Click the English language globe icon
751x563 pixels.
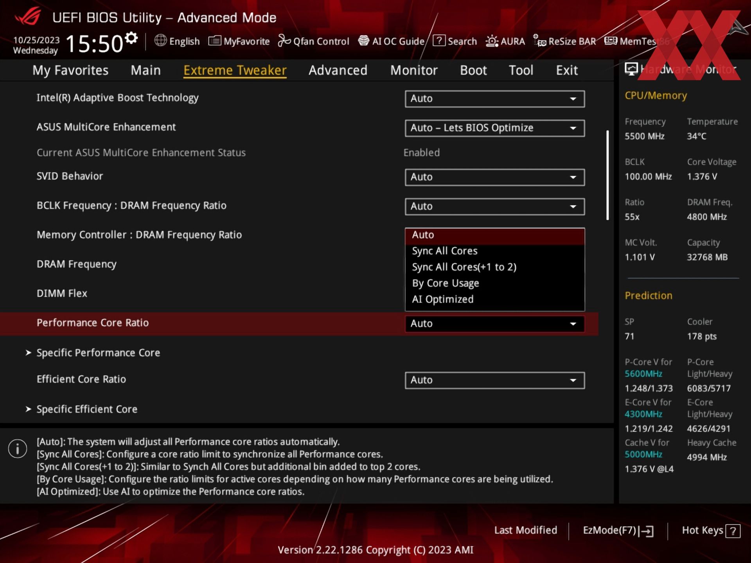tap(160, 40)
